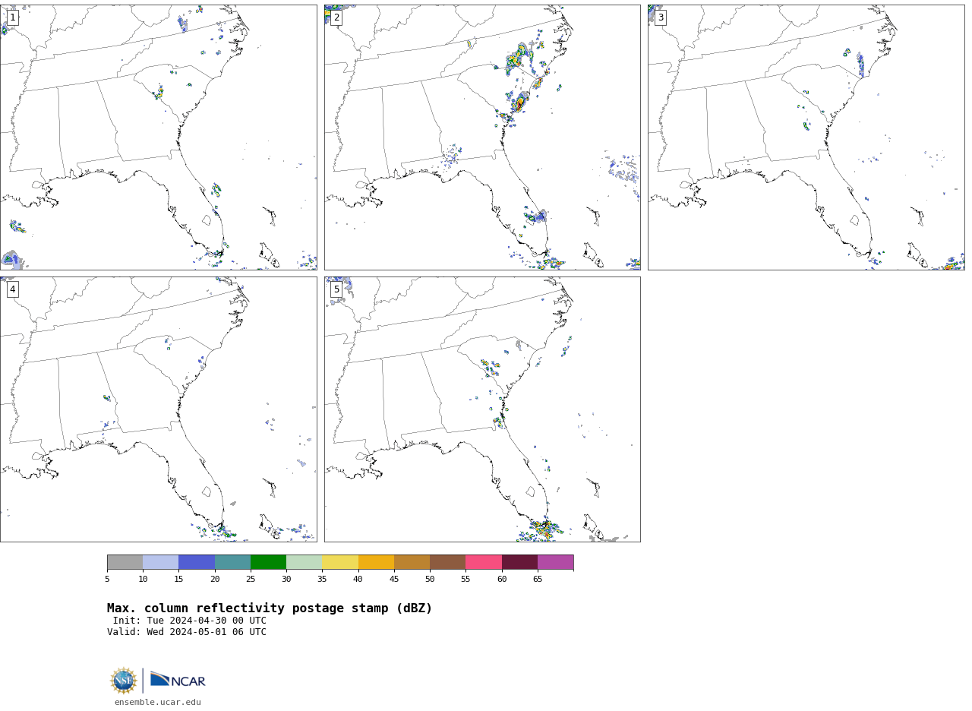Open ensemble member 2 reflectivity map
This screenshot has height=711, width=972.
[482, 137]
